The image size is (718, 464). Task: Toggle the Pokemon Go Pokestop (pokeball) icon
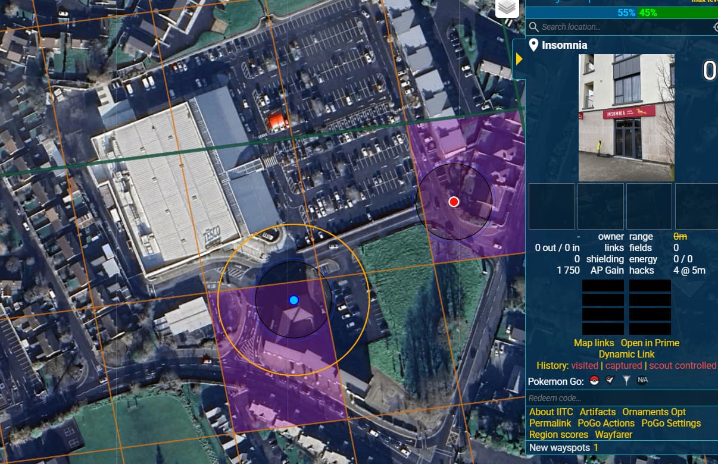594,381
